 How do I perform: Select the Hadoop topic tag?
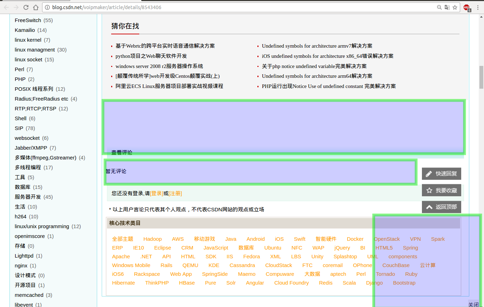point(153,239)
